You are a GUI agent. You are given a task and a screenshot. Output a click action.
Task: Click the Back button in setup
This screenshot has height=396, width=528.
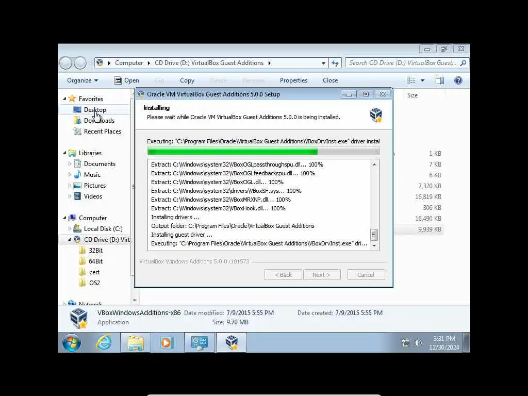[x=283, y=275]
